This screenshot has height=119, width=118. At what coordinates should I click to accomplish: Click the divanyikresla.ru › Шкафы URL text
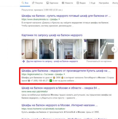[x=40, y=19]
